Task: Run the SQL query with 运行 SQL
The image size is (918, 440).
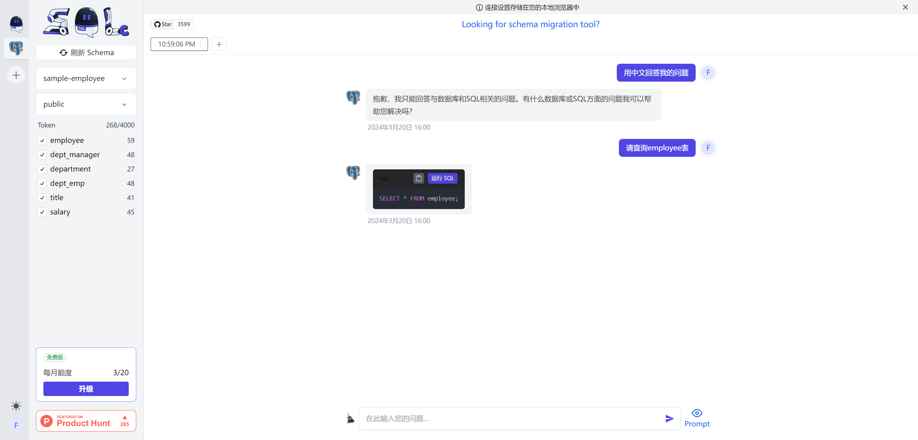Action: (x=442, y=178)
